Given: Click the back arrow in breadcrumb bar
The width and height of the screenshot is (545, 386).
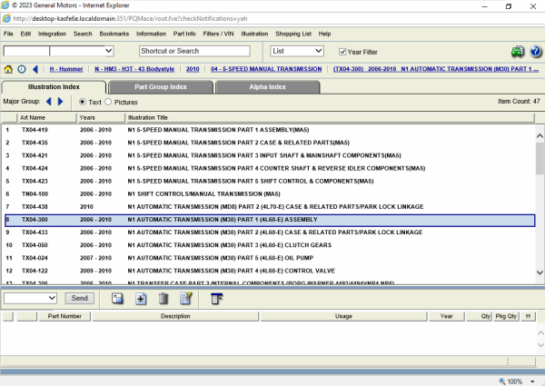Looking at the screenshot, I should coord(35,69).
